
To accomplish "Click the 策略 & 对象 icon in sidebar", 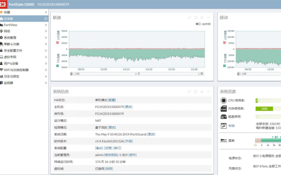I will coord(1,44).
